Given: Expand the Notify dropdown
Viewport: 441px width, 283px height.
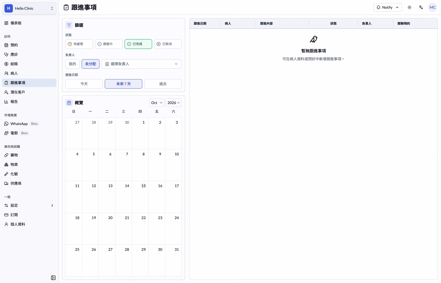Looking at the screenshot, I should (388, 7).
